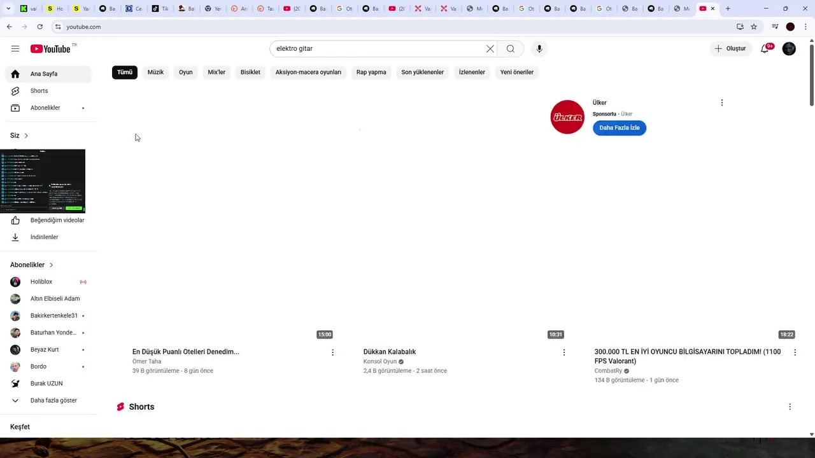Open the tab search dropdown arrow
This screenshot has height=458, width=815.
click(8, 9)
